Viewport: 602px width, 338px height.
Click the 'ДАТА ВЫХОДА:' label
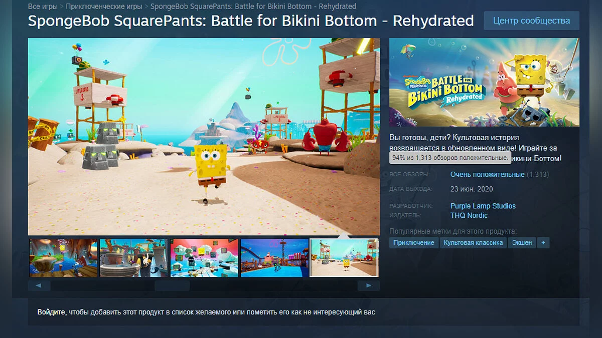[x=410, y=189]
